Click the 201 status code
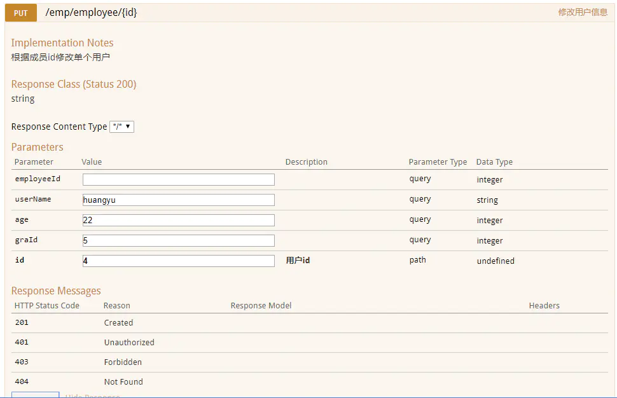 click(22, 322)
